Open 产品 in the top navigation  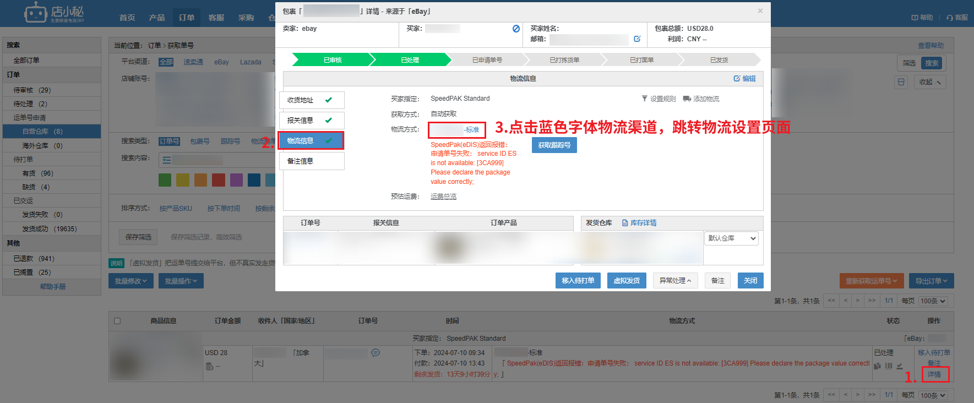[157, 18]
